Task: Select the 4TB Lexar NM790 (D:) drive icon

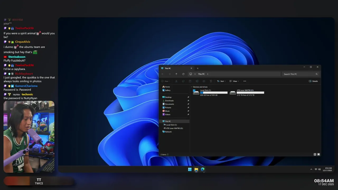Action: (233, 92)
